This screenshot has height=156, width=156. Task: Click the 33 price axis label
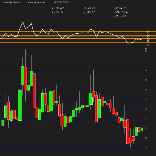tap(146, 138)
